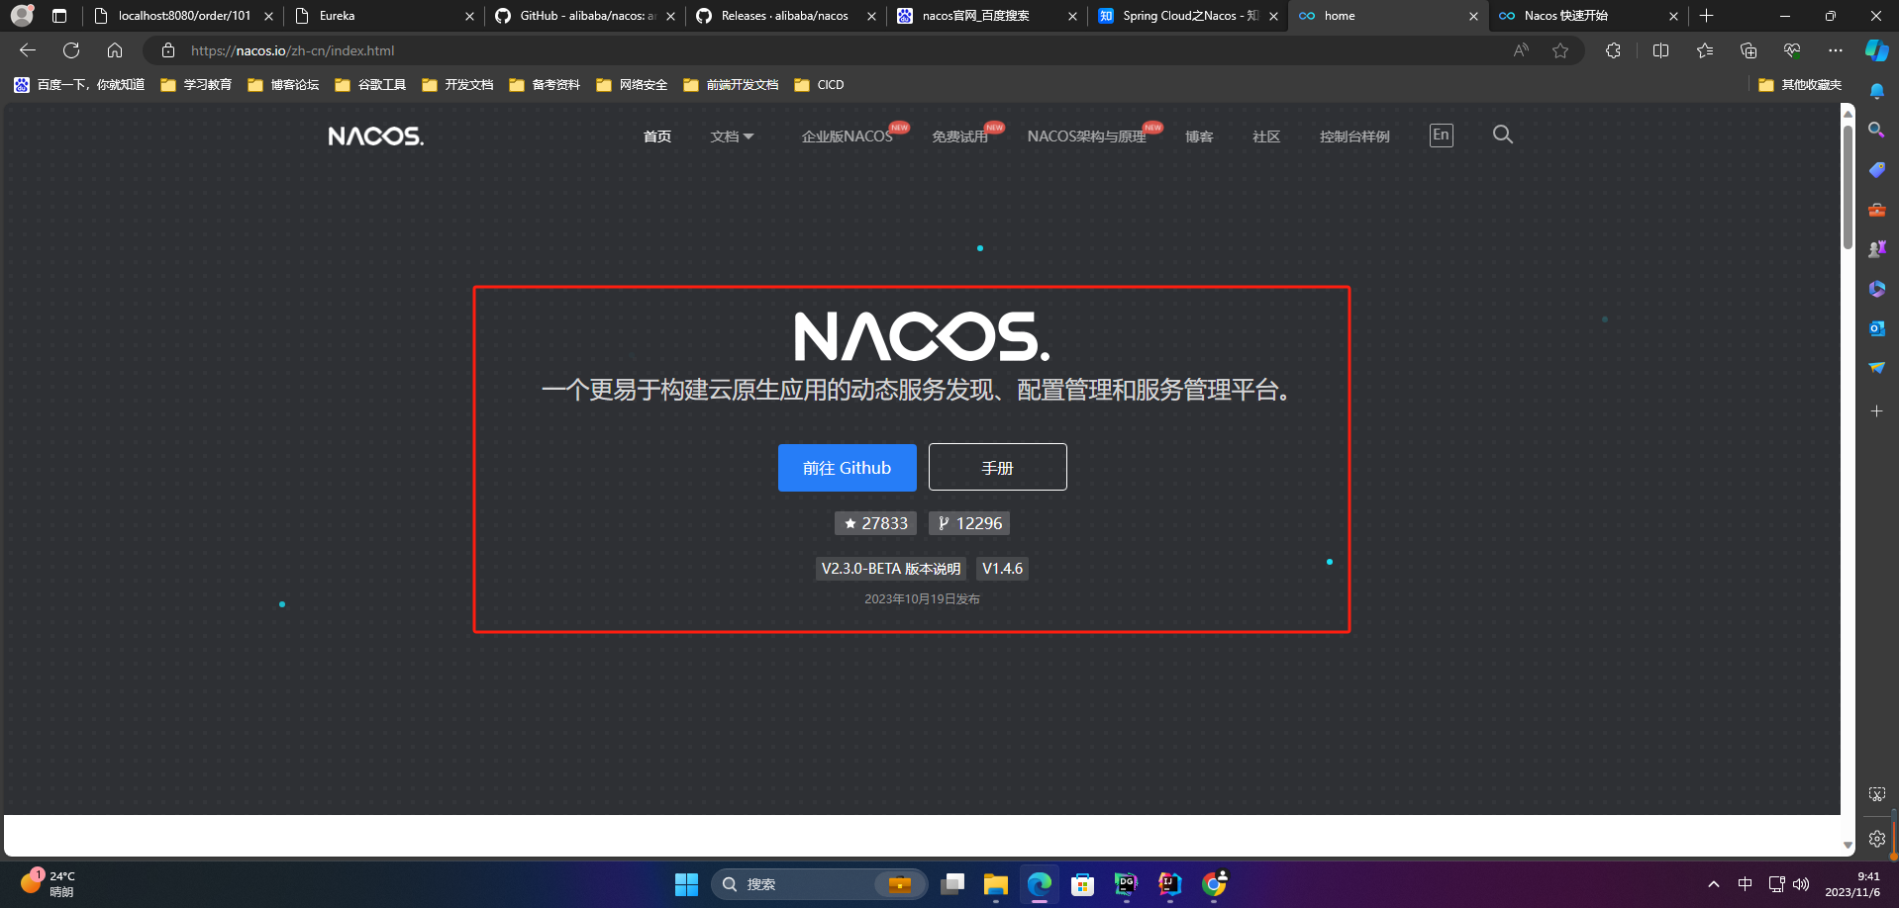1899x908 pixels.
Task: Open 百度一下 bookmark
Action: 79,85
